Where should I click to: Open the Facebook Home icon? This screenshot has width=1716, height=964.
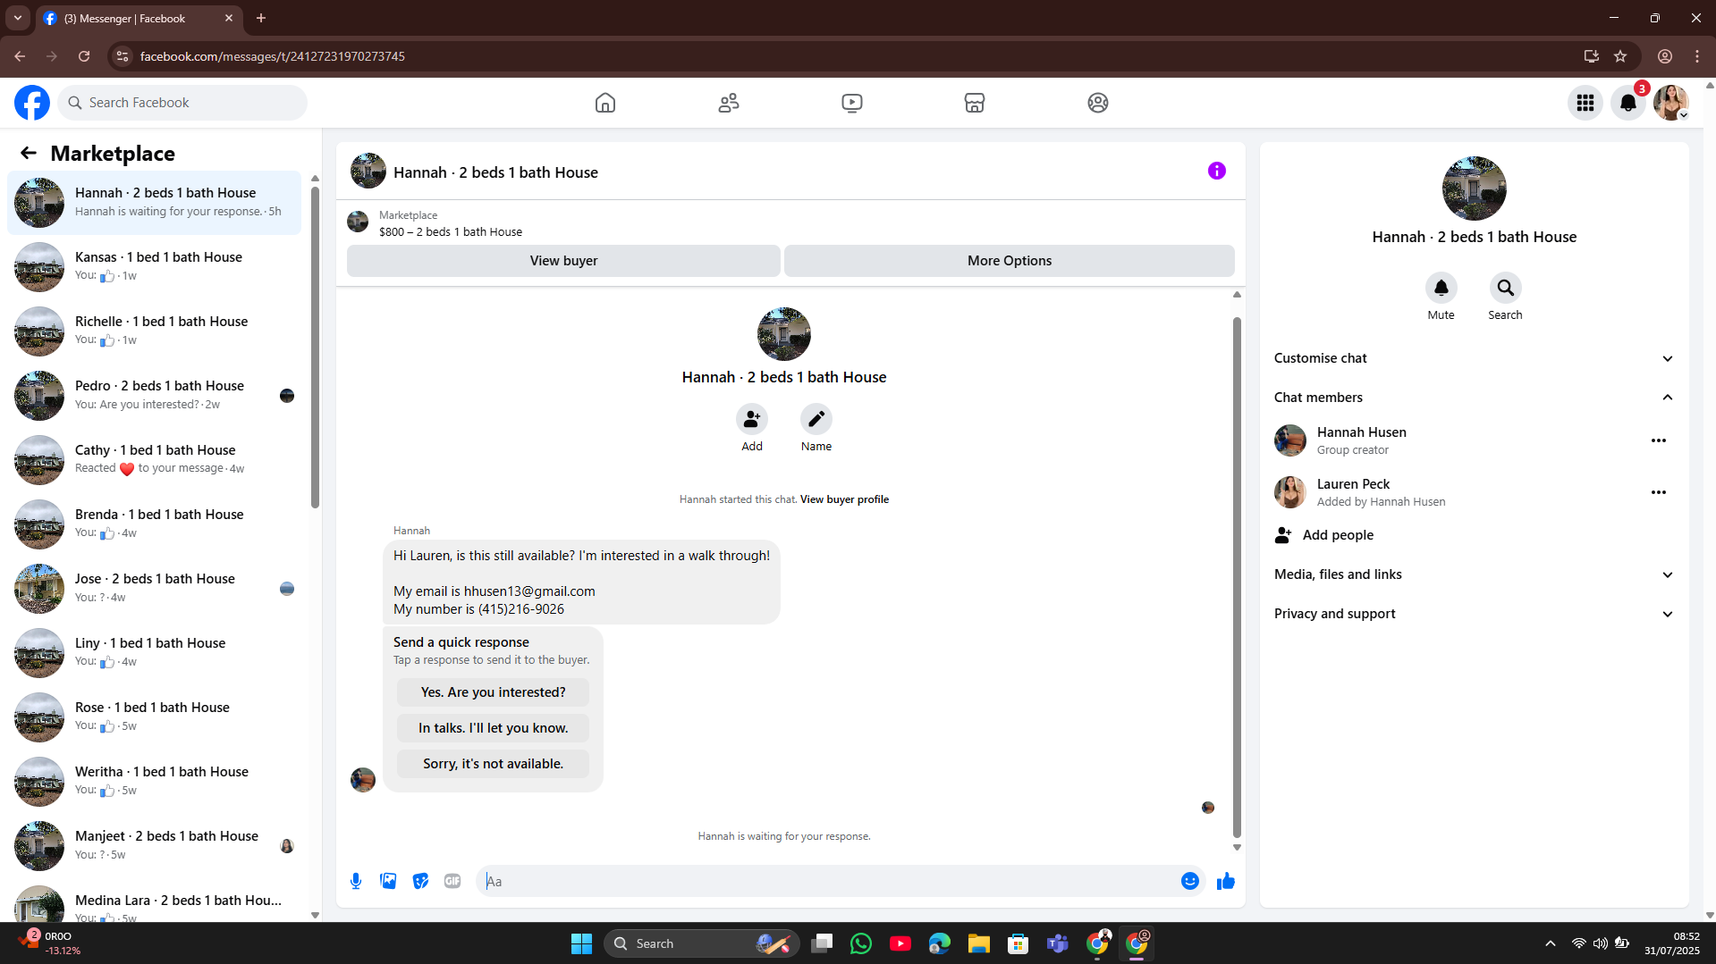pos(605,103)
